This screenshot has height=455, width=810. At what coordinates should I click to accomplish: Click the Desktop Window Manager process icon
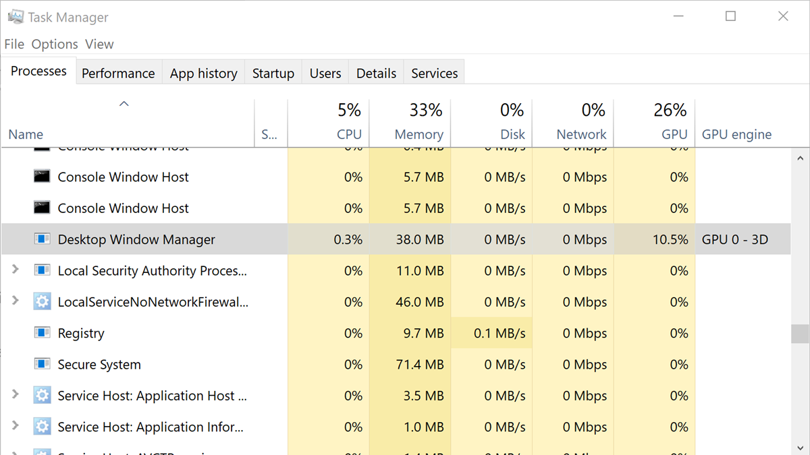point(42,239)
